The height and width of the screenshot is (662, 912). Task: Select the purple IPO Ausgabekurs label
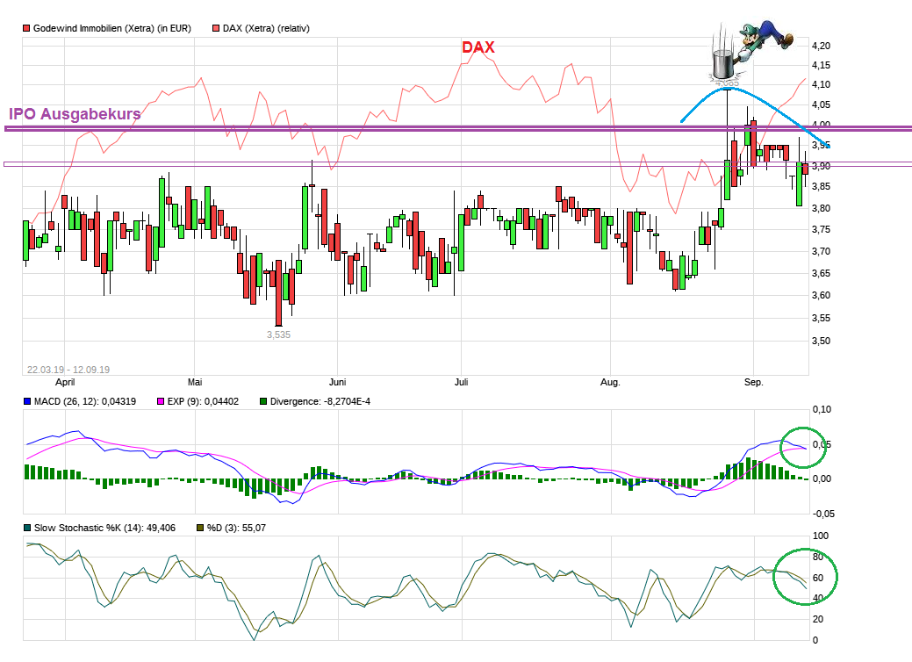(x=75, y=114)
